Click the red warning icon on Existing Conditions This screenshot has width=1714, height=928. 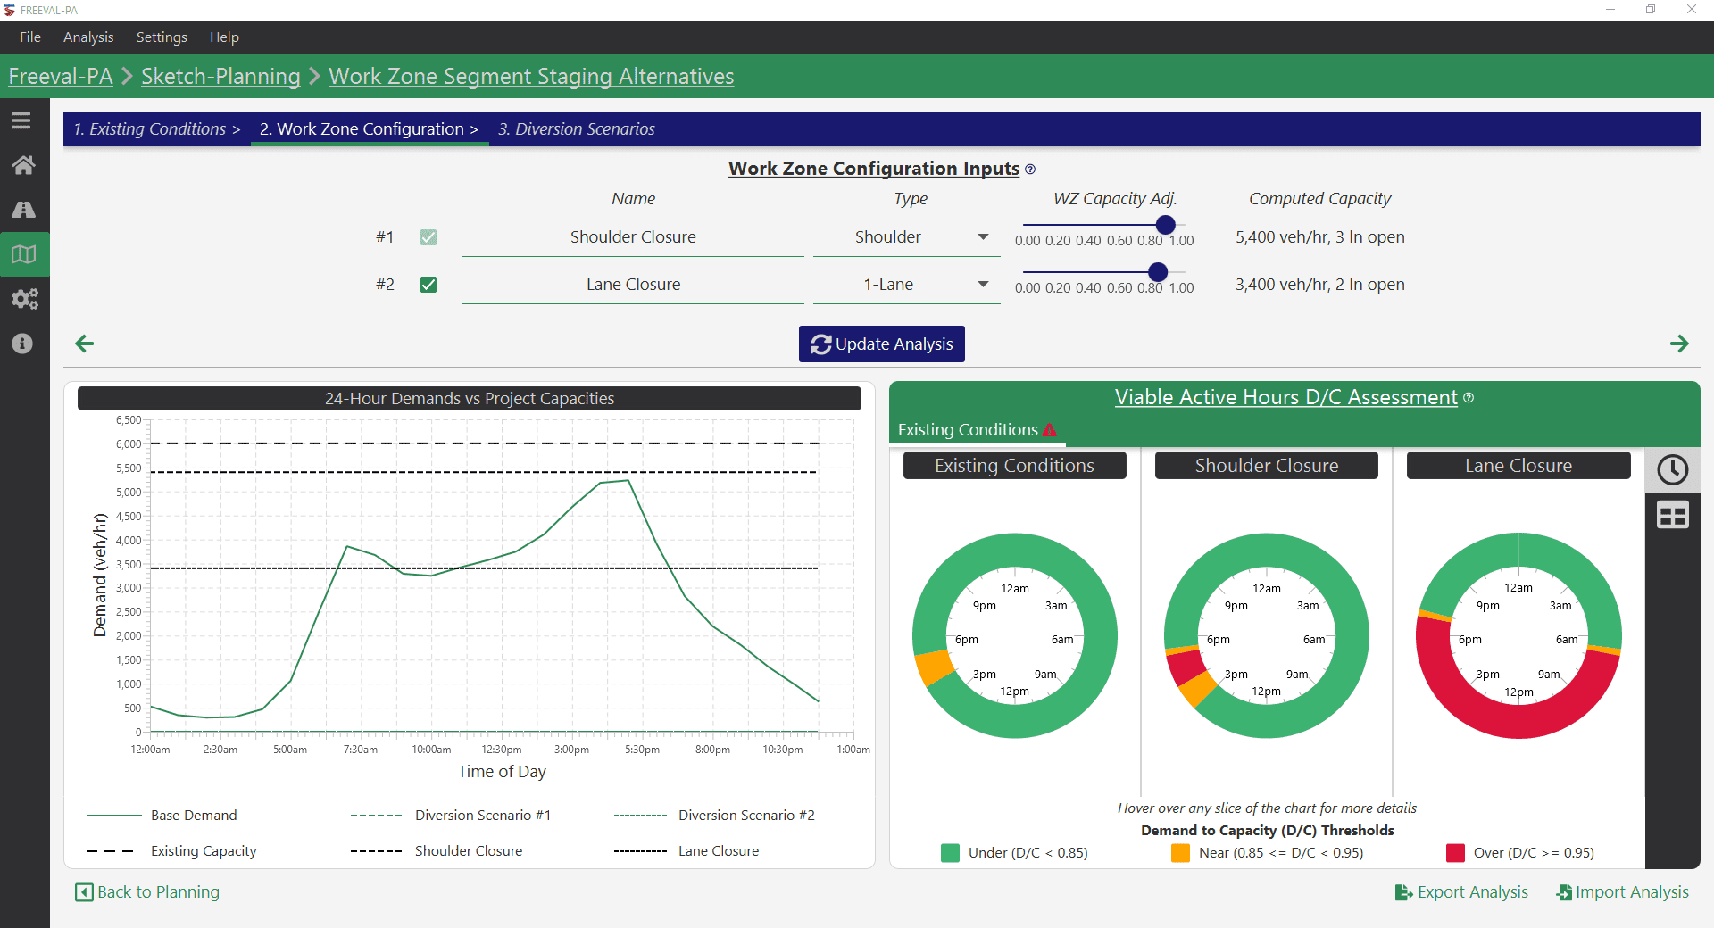pos(1050,430)
